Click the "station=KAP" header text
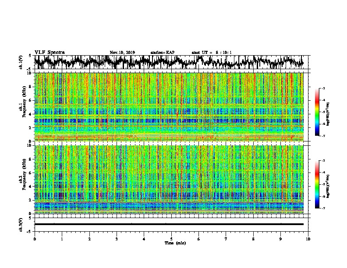 163,53
